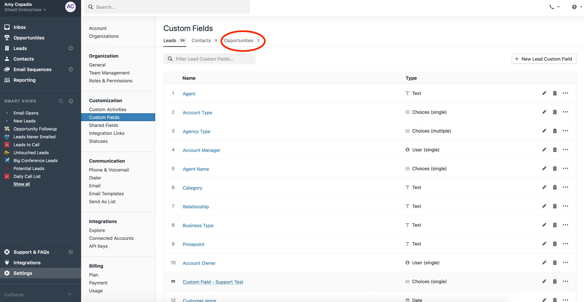Screen dimensions: 584x302
Task: Open Shared Fields settings page
Action: tap(103, 125)
